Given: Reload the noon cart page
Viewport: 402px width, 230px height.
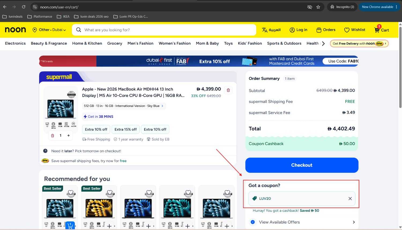Looking at the screenshot, I should pos(24,7).
